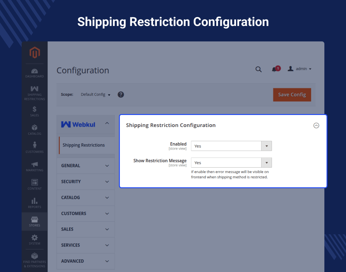Viewport: 346px width, 272px height.
Task: Select the Shipping Restrictions tab item
Action: (84, 145)
